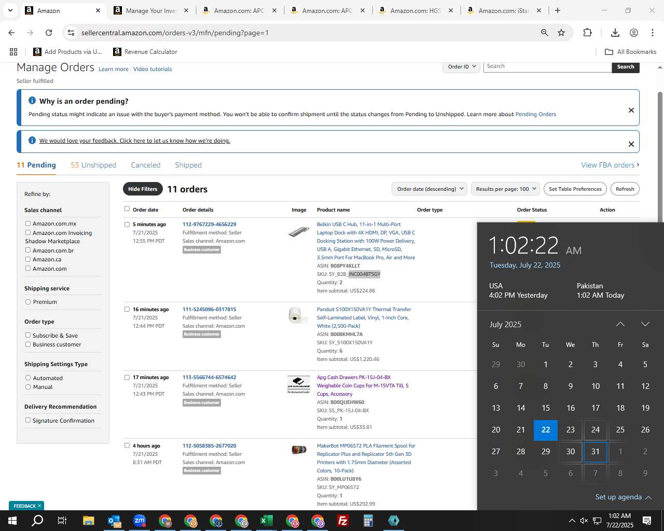664x531 pixels.
Task: Click the Search button
Action: pos(626,67)
